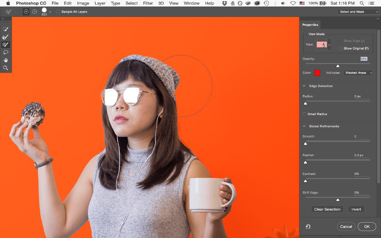
Task: Expand the tools panel double-arrow
Action: pyautogui.click(x=3, y=19)
